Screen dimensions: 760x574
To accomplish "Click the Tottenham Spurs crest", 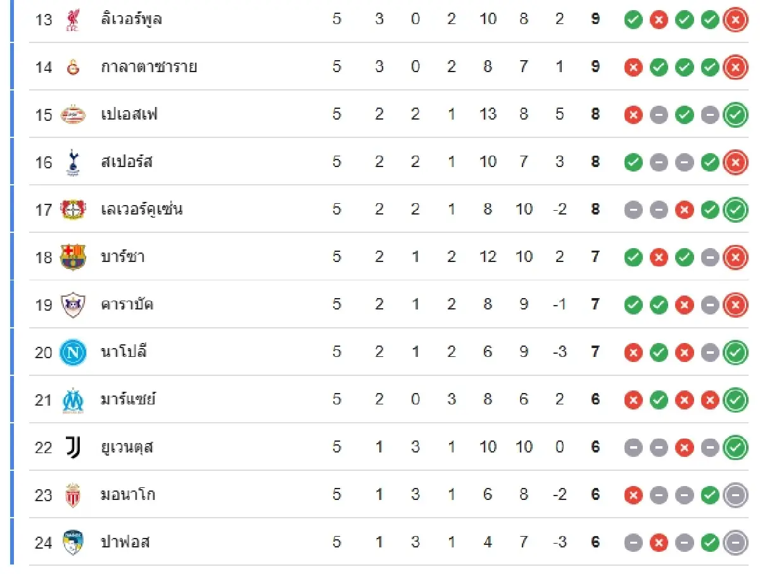I will tap(73, 162).
